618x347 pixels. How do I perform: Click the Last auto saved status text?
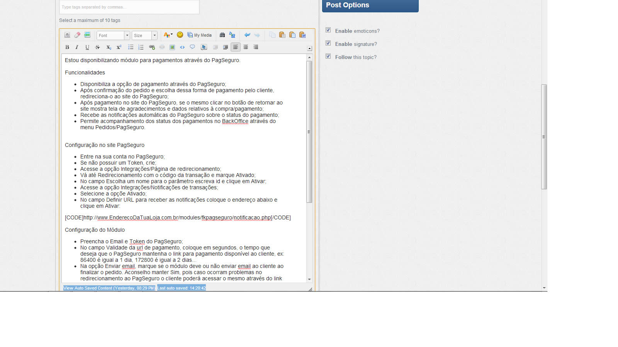(x=182, y=288)
